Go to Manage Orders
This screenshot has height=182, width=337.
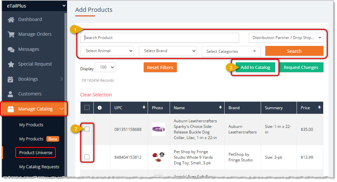(x=35, y=34)
